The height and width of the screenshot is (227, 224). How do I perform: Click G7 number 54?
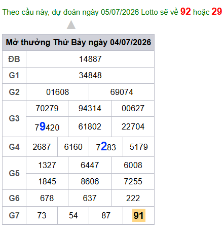tap(73, 215)
